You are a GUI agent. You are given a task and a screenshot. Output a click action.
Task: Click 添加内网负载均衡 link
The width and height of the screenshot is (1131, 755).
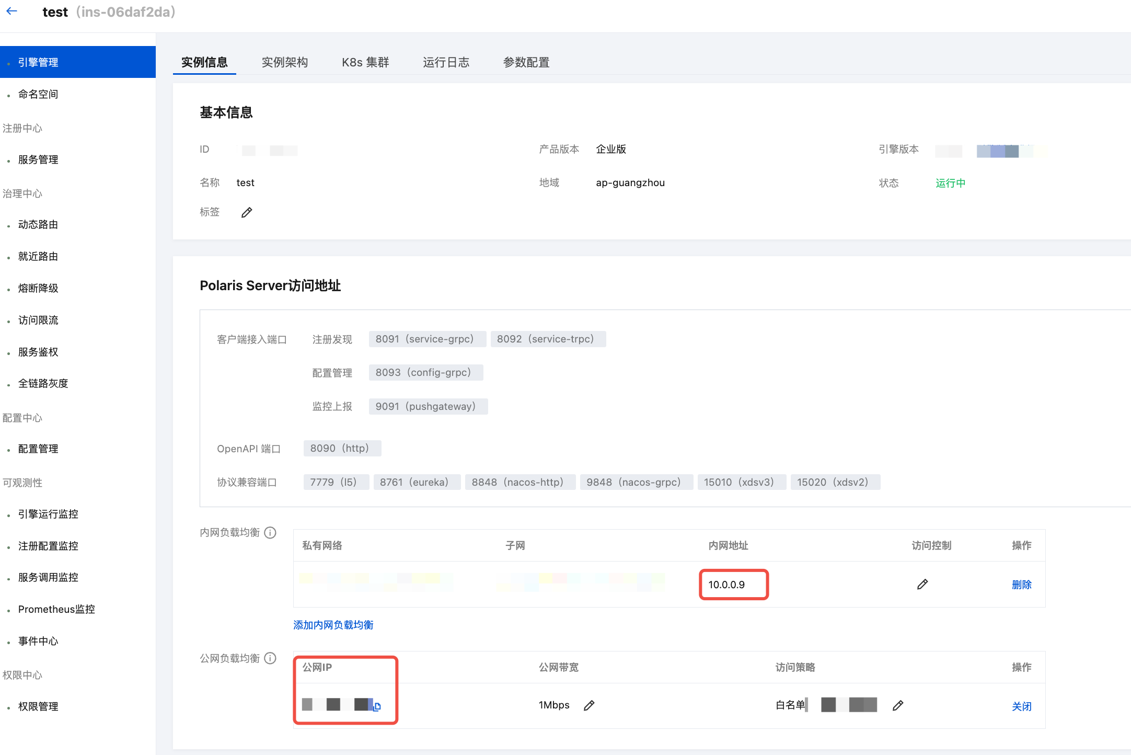pyautogui.click(x=333, y=625)
